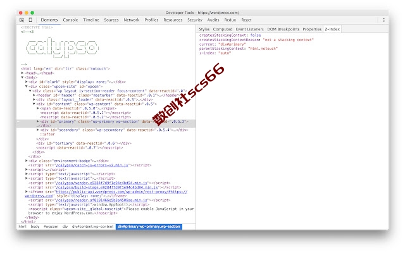
Task: Open the Network panel tab
Action: (131, 20)
